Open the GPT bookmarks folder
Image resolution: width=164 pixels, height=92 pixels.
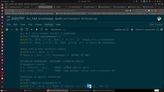point(61,14)
